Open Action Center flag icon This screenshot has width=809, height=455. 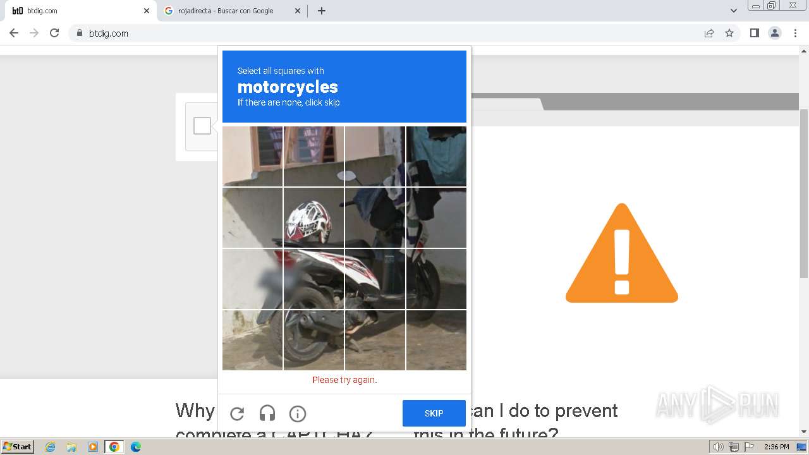[749, 447]
